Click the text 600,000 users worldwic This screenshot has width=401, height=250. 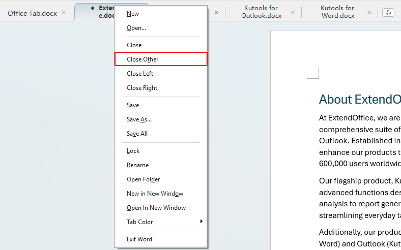pyautogui.click(x=360, y=164)
